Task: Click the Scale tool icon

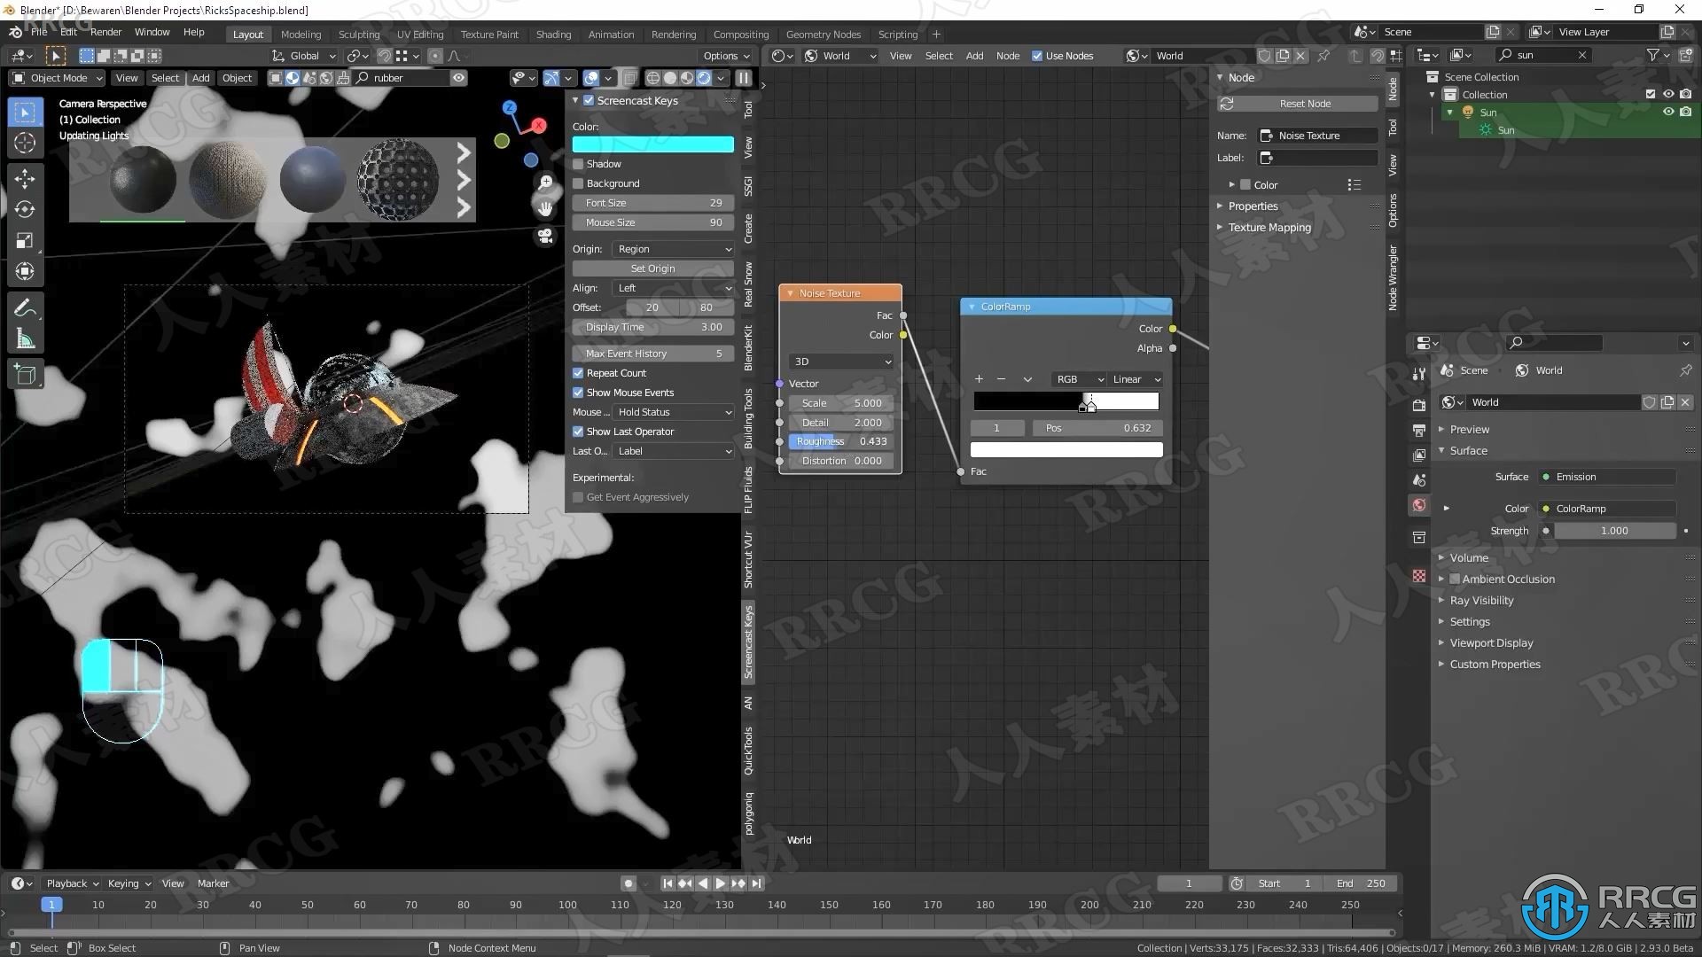Action: coord(26,241)
